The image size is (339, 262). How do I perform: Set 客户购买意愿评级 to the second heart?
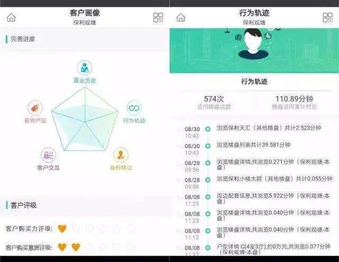[x=76, y=247]
